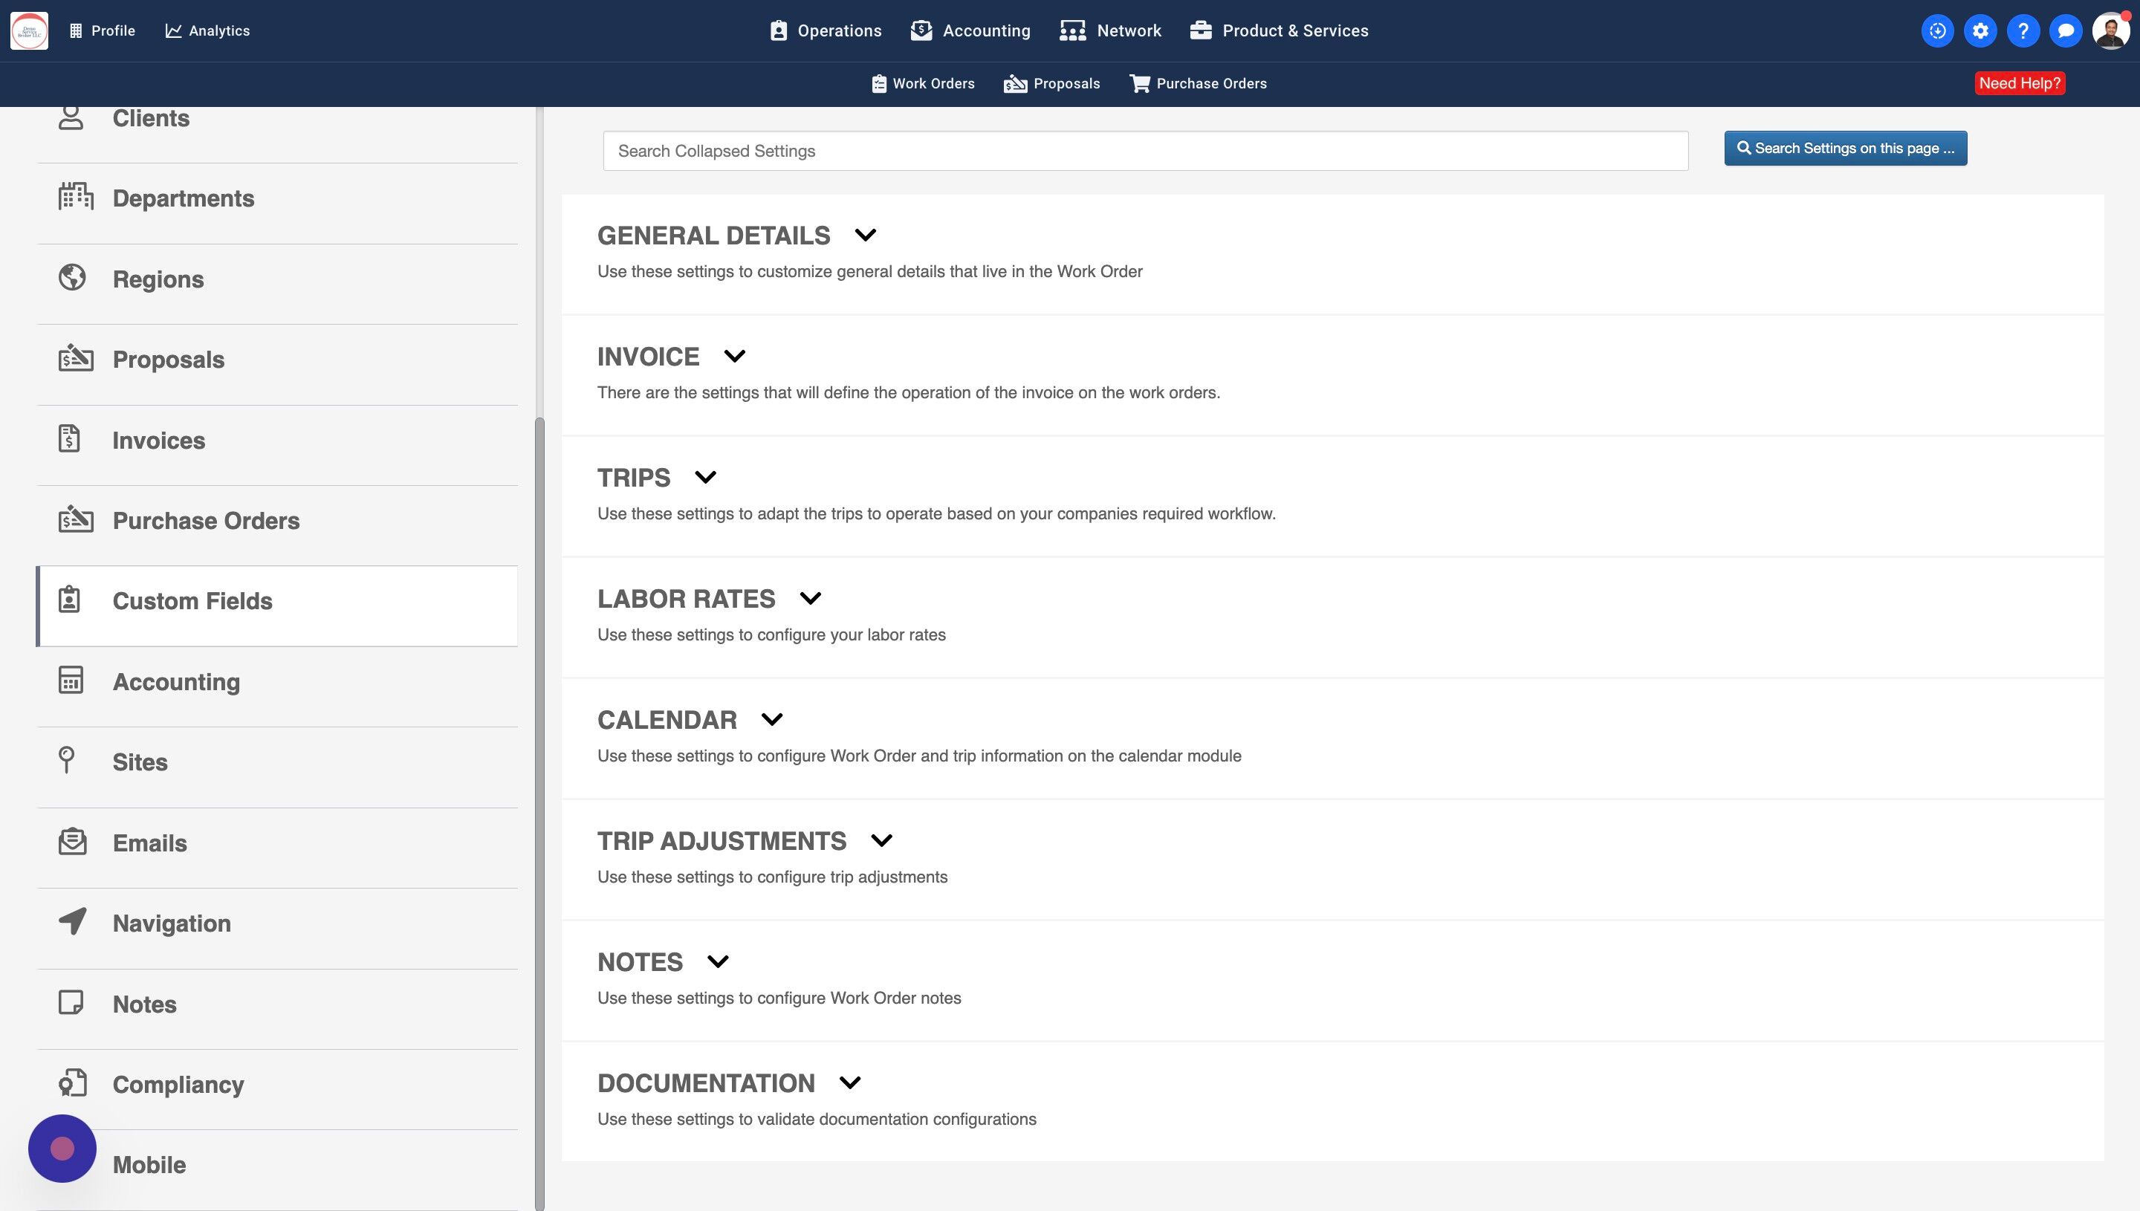Expand the TRIP ADJUSTMENTS chevron

(881, 841)
